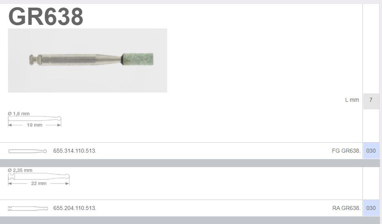Click the small RA shank icon beside 655.204.110.513
Image resolution: width=382 pixels, height=224 pixels.
click(x=28, y=208)
